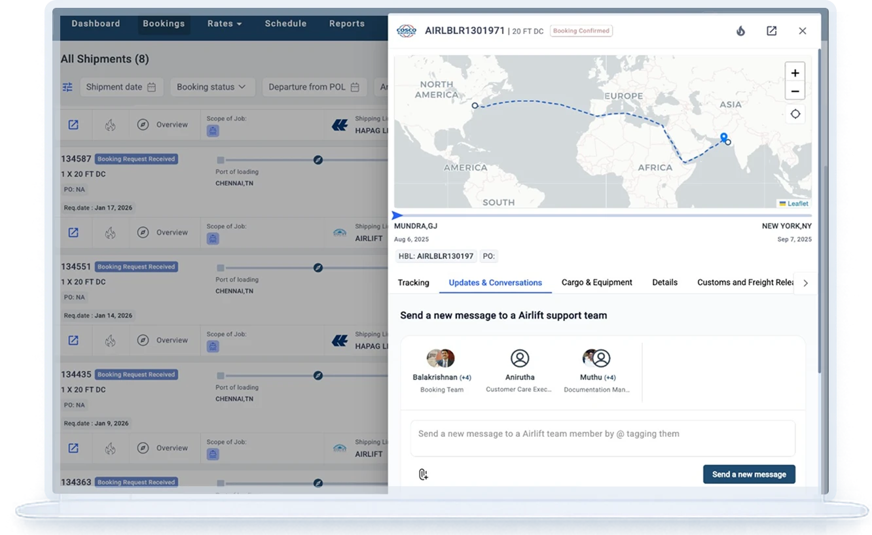Open shipment in new window icon
The height and width of the screenshot is (535, 872).
[771, 31]
